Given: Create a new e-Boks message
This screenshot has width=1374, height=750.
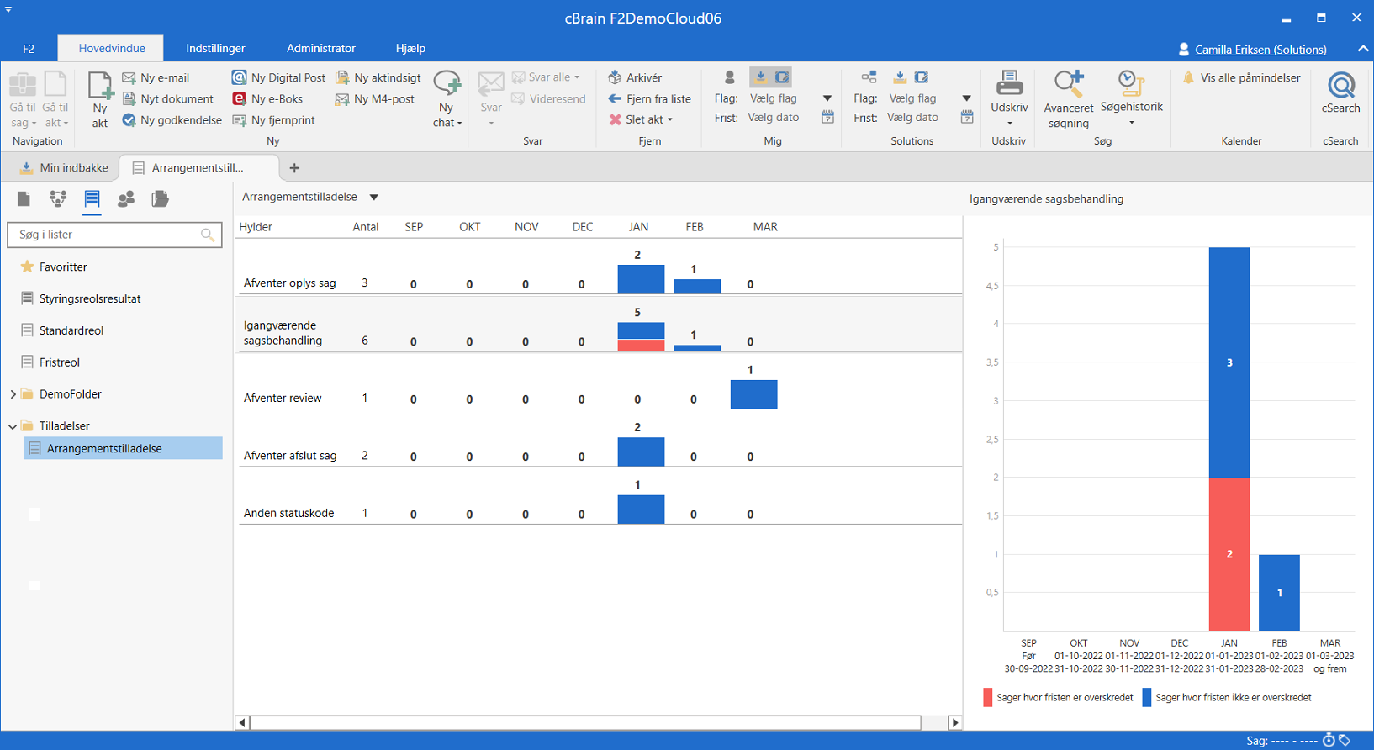Looking at the screenshot, I should (x=268, y=99).
